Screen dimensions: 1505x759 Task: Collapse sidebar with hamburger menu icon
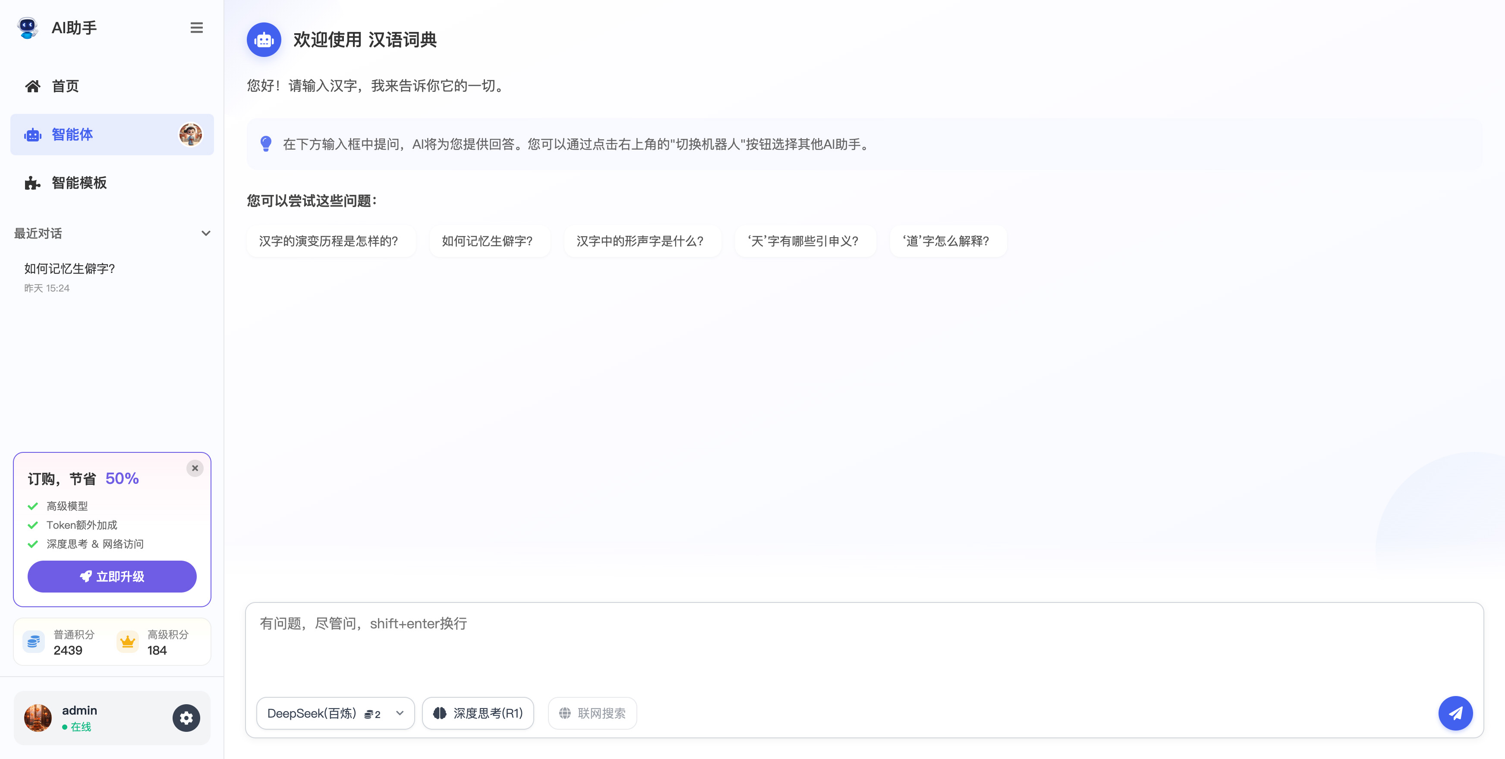click(196, 28)
